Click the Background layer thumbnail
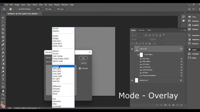200x112 pixels. 137,80
